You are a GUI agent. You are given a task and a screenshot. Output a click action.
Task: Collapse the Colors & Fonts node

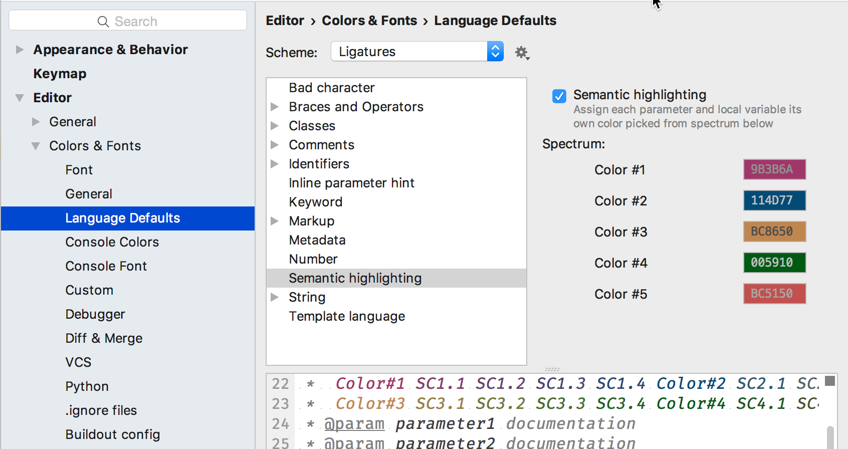tap(36, 146)
